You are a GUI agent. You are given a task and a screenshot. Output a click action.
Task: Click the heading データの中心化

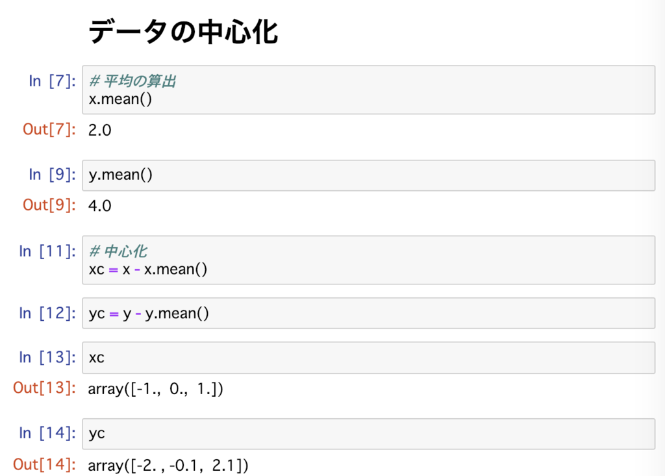click(x=185, y=32)
